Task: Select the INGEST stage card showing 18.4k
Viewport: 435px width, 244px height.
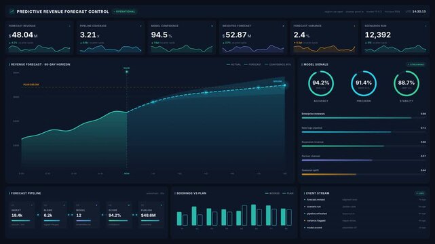Action: click(x=22, y=215)
